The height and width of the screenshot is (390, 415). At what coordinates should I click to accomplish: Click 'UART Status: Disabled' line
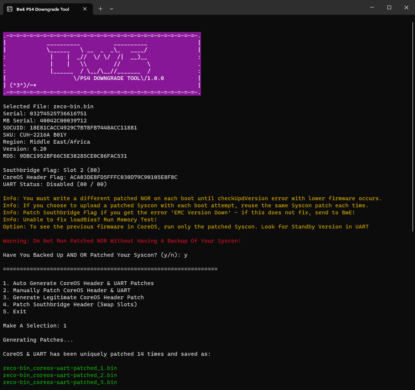55,185
